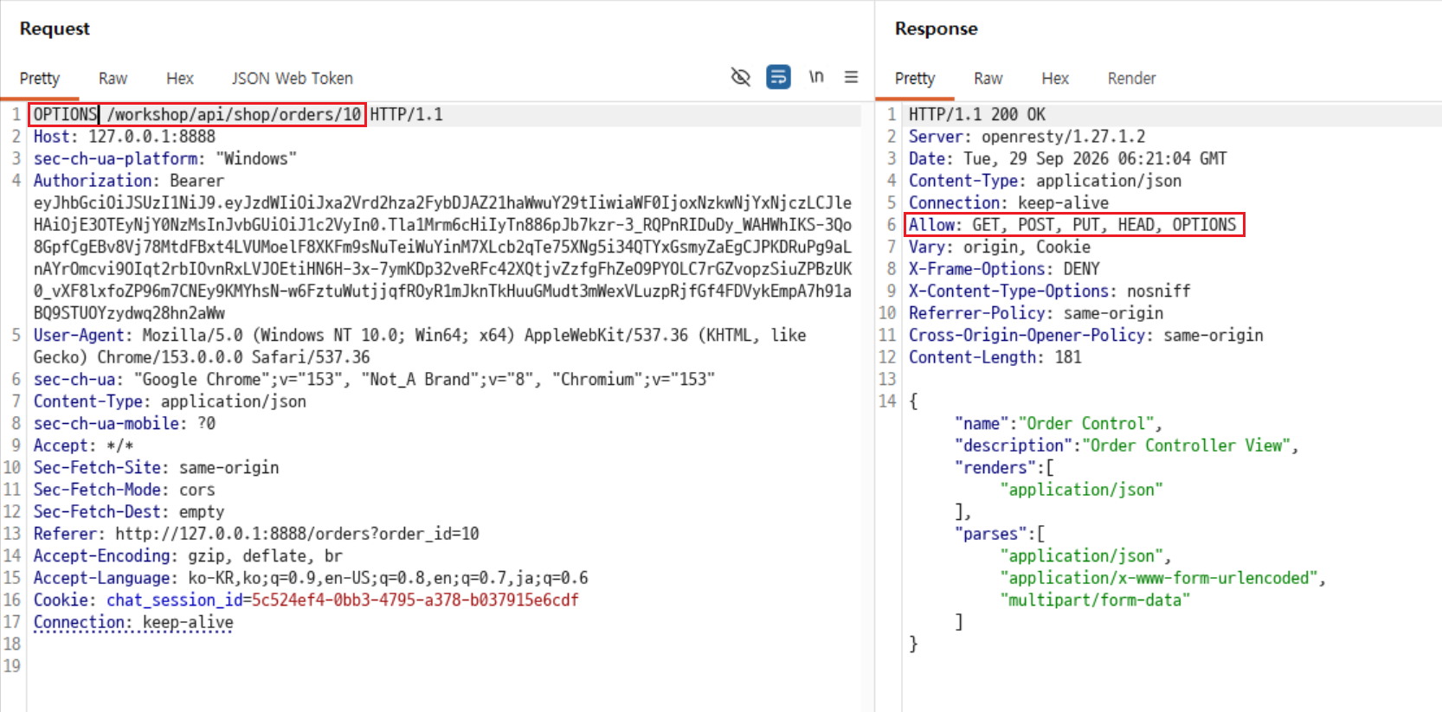Click the Date header in response
This screenshot has width=1442, height=712.
1067,159
